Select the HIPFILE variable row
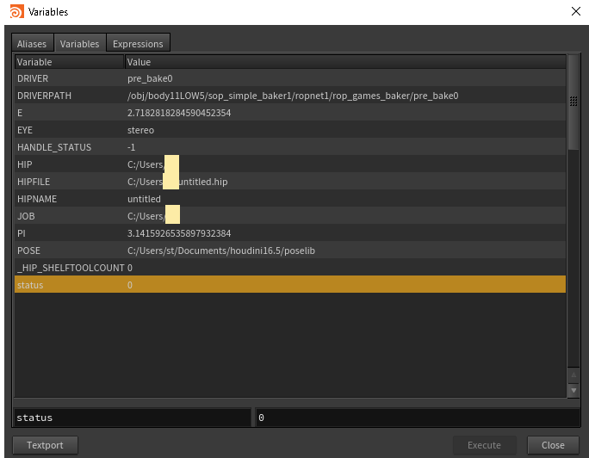This screenshot has width=589, height=458. tap(290, 182)
